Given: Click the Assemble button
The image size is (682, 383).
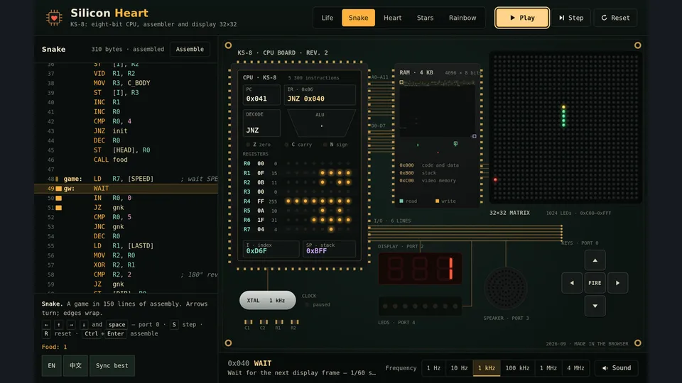Looking at the screenshot, I should coord(190,49).
